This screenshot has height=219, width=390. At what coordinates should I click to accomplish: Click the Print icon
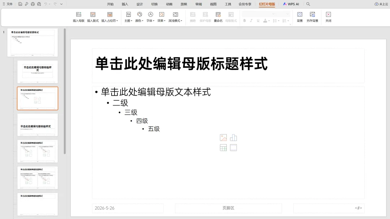(x=32, y=4)
